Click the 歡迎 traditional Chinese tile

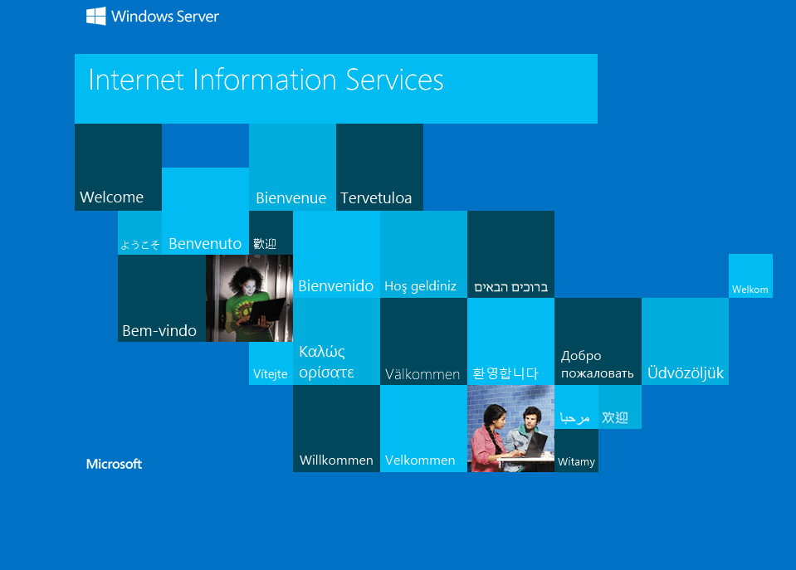[x=271, y=233]
